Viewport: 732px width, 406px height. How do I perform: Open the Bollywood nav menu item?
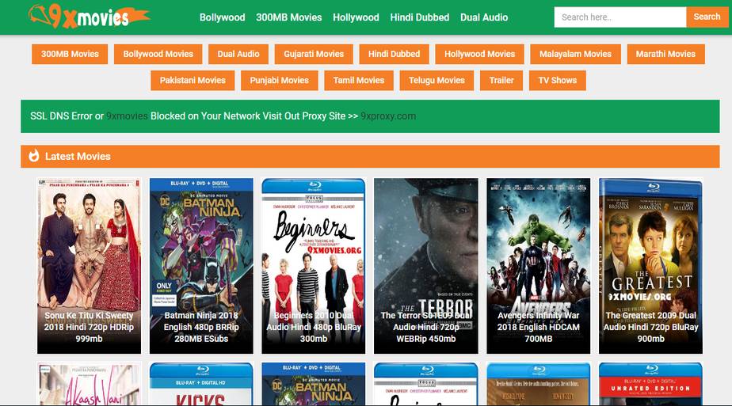(x=222, y=17)
